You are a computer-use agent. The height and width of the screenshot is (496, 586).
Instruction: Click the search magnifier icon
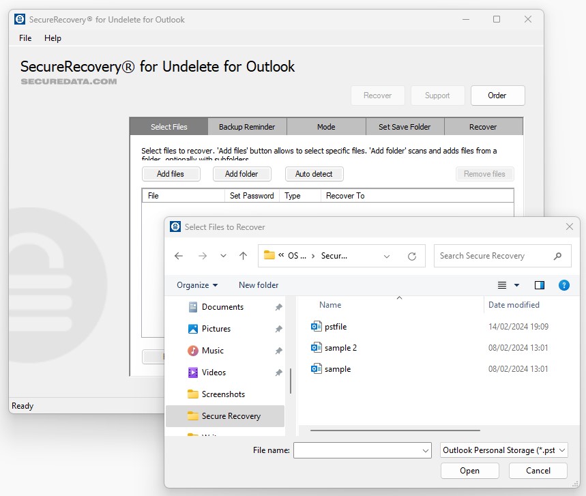tap(558, 256)
